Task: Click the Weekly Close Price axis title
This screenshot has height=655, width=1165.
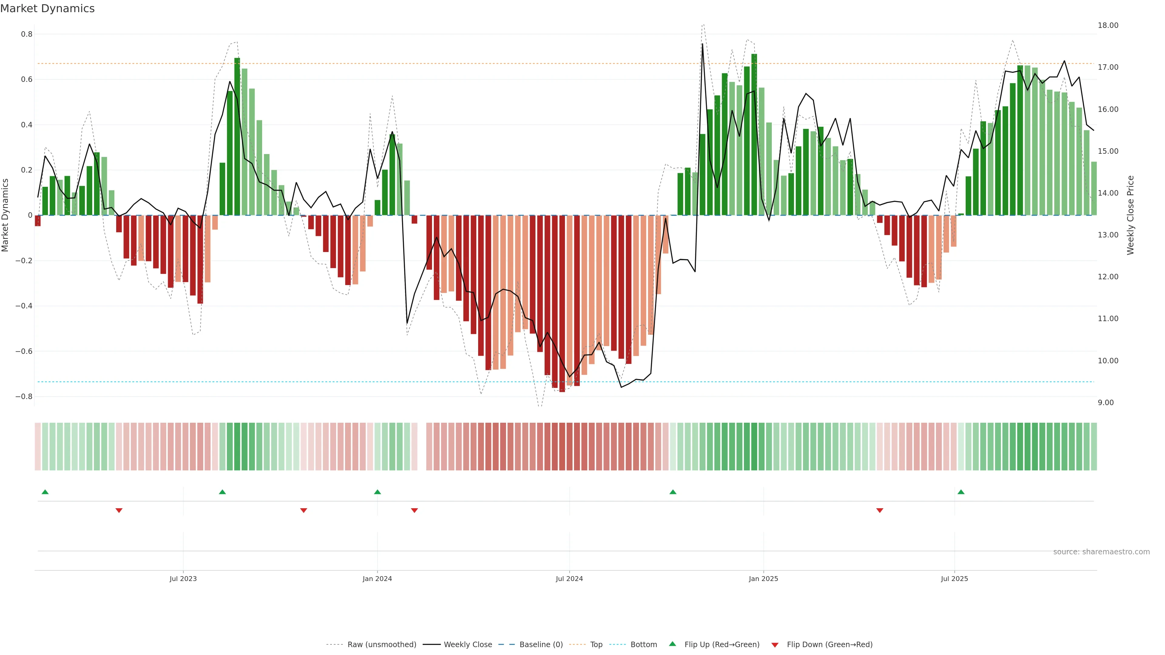Action: 1130,215
